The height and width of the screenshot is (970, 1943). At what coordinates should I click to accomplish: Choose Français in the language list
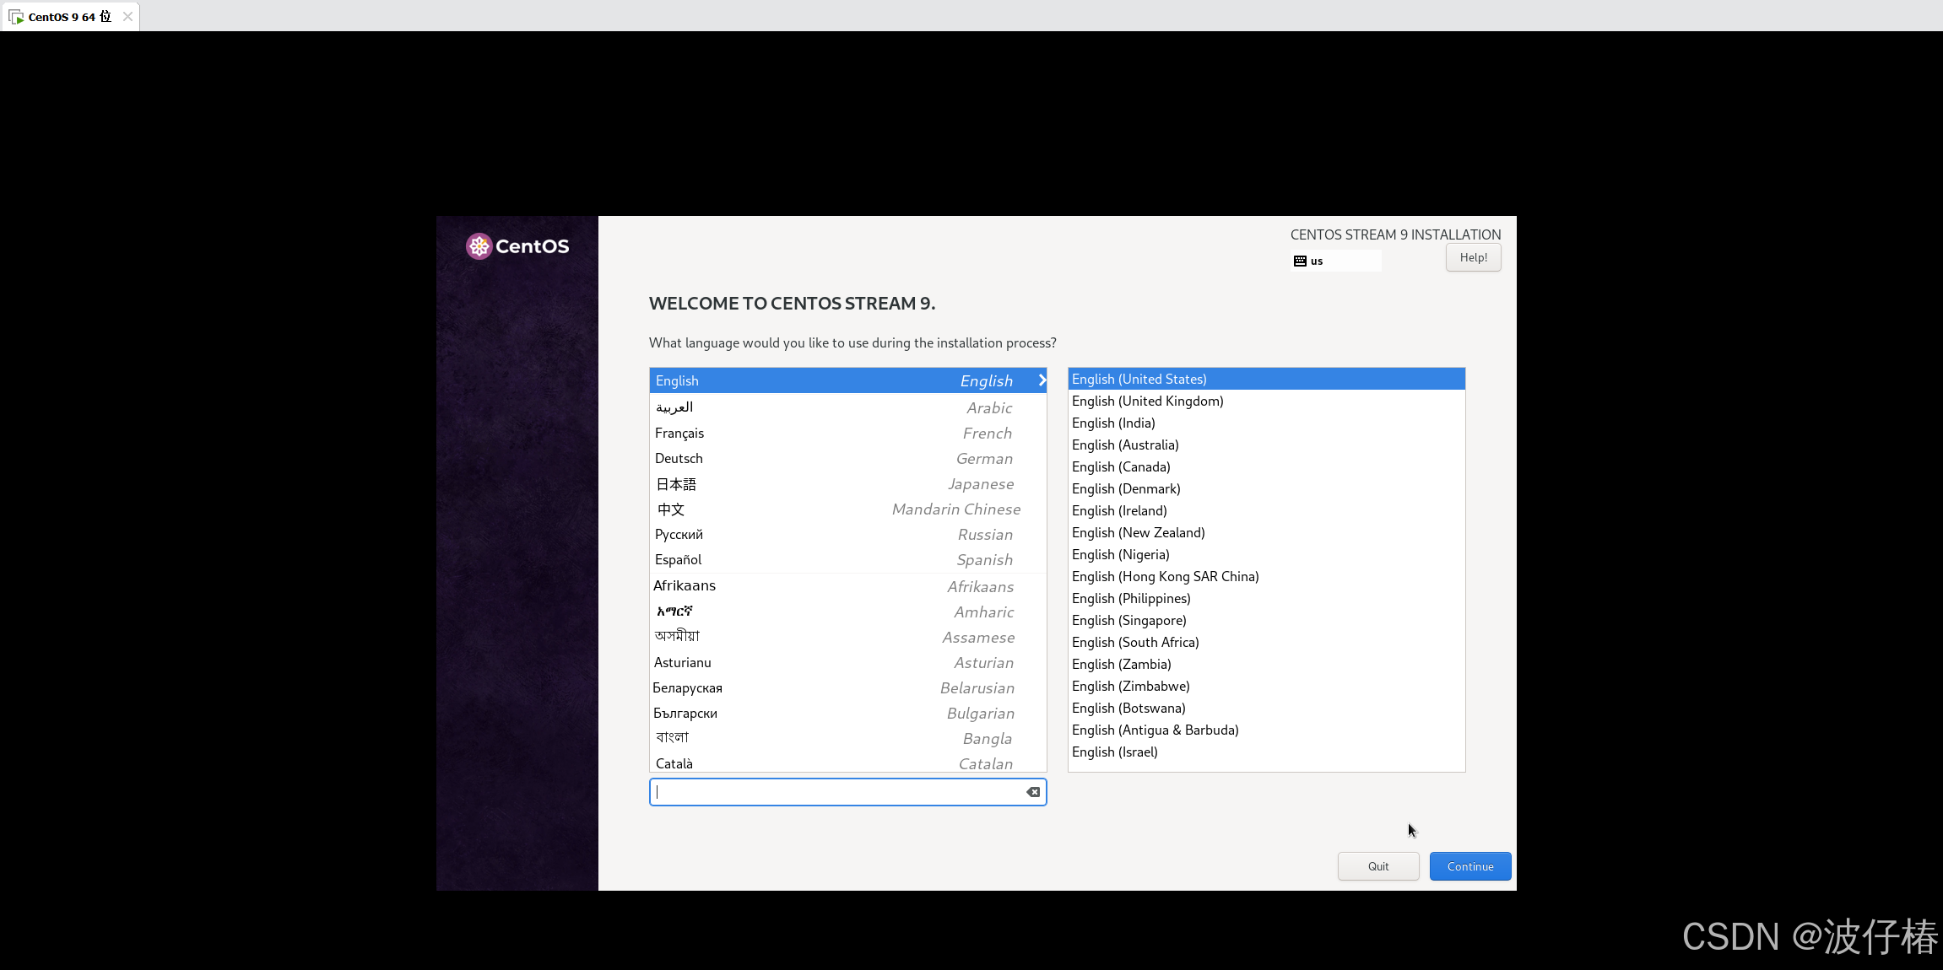(847, 434)
